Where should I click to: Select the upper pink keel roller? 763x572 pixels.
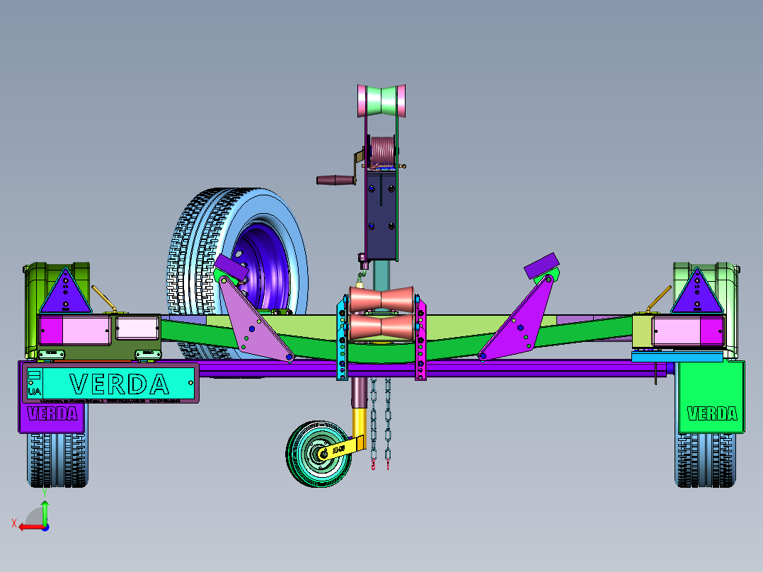pyautogui.click(x=381, y=300)
